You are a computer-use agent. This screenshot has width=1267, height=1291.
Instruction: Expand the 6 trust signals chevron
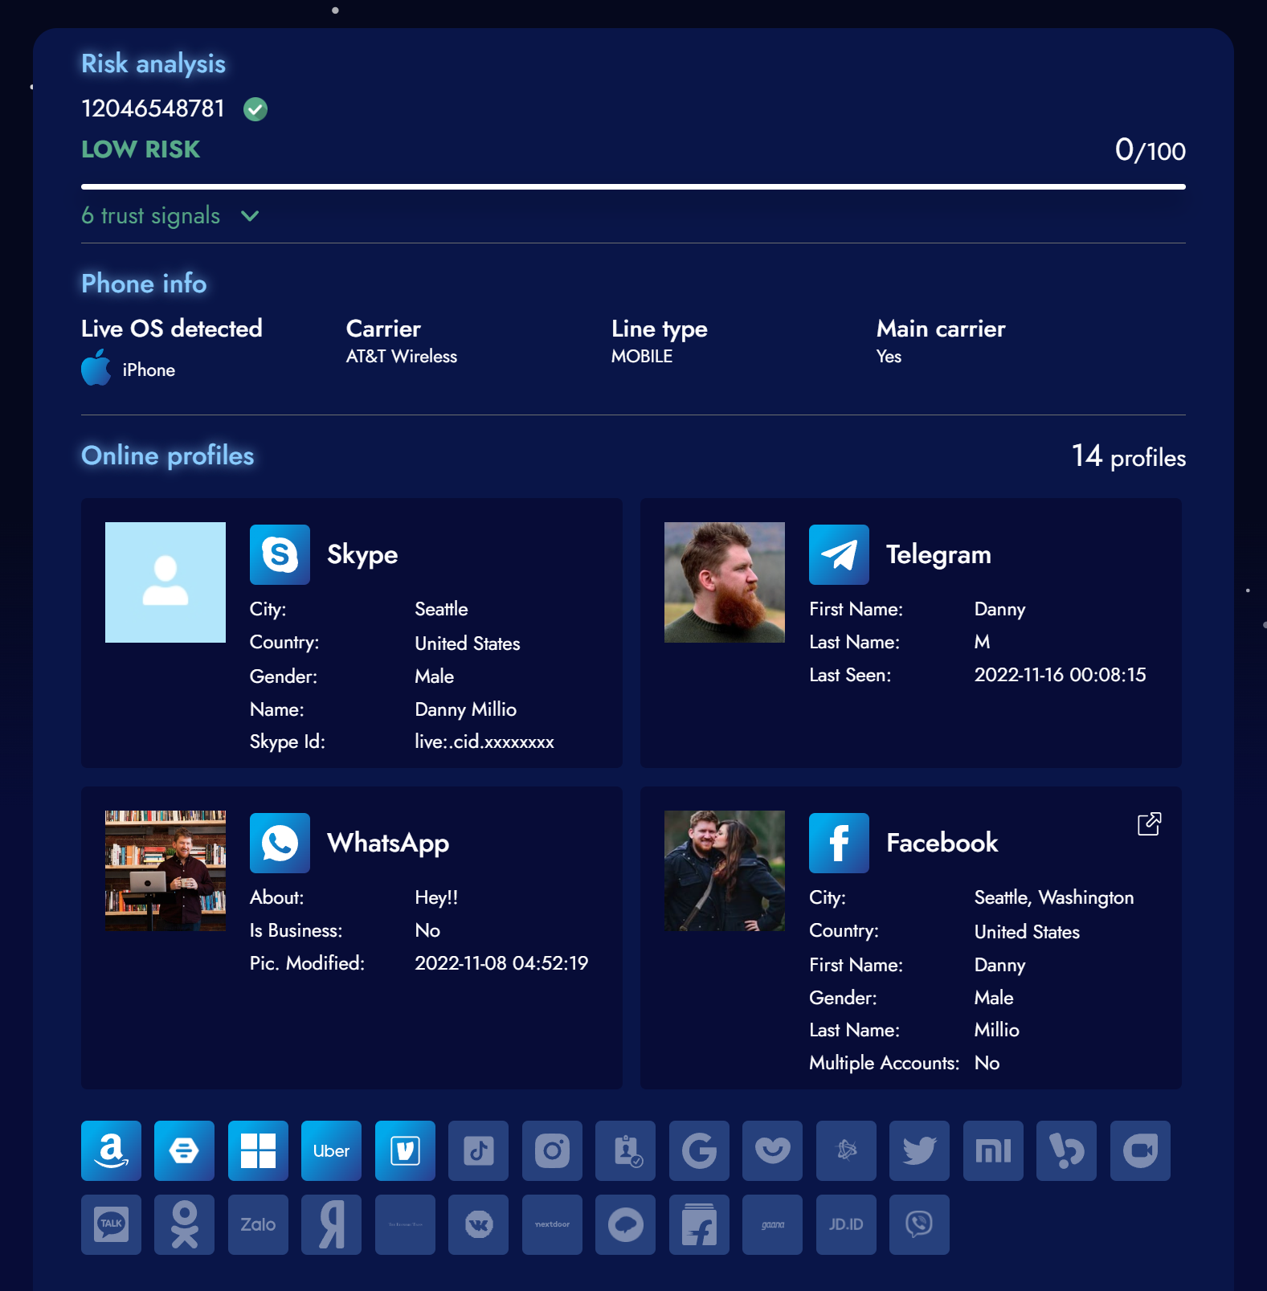[x=250, y=216]
